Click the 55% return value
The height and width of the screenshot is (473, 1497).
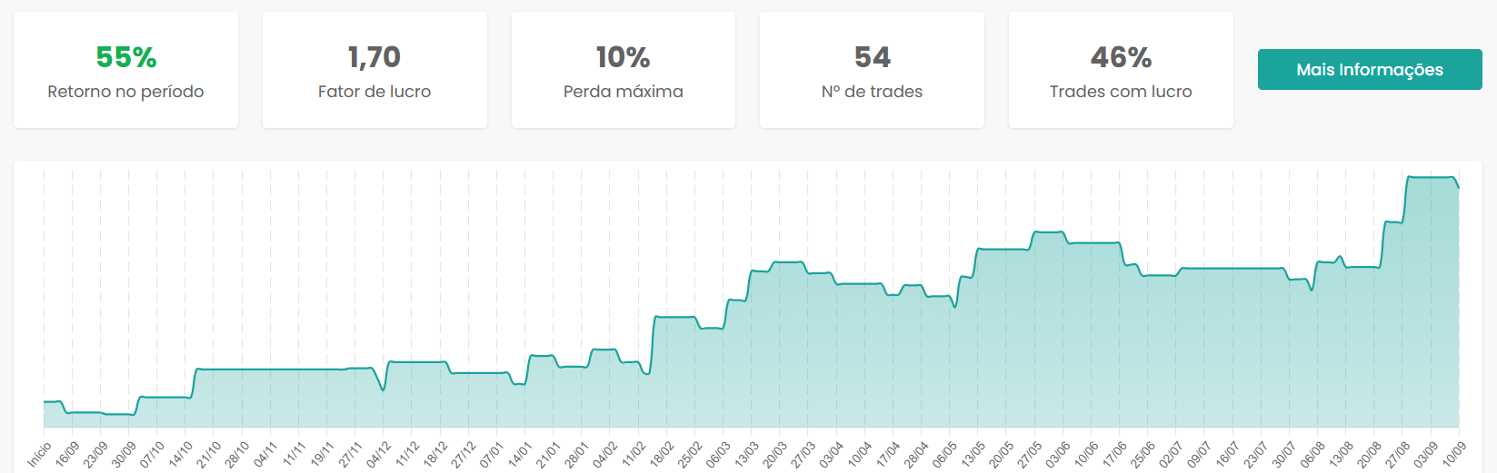[x=126, y=57]
